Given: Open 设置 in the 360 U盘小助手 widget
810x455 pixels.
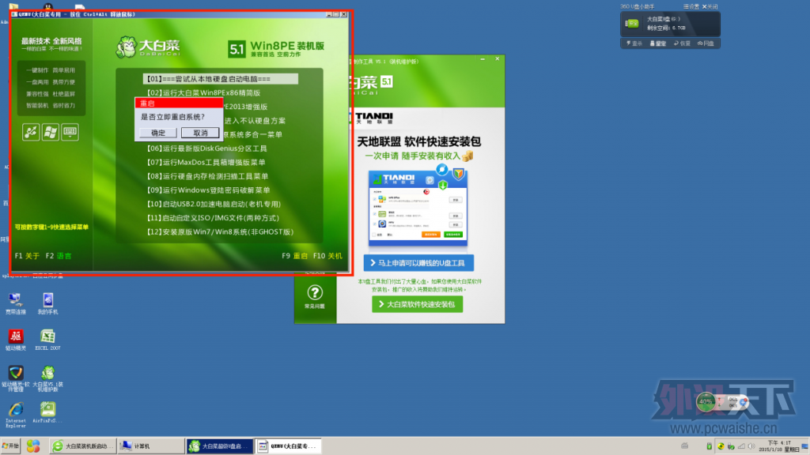Looking at the screenshot, I should [691, 6].
